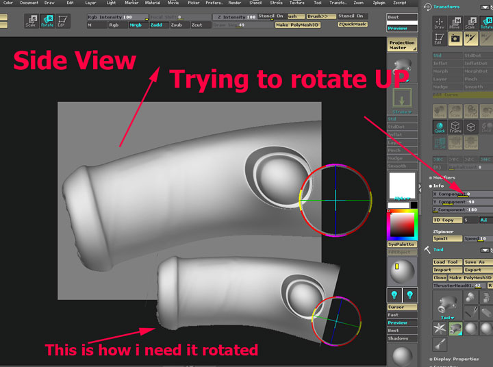The height and width of the screenshot is (367, 493).
Task: Select the Rotate tool in top toolbar
Action: click(47, 21)
